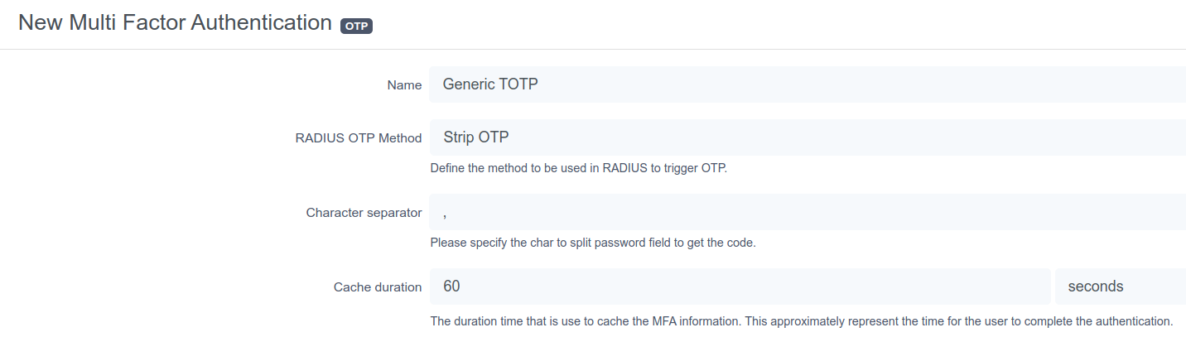Open the seconds time unit dropdown

click(x=1120, y=286)
